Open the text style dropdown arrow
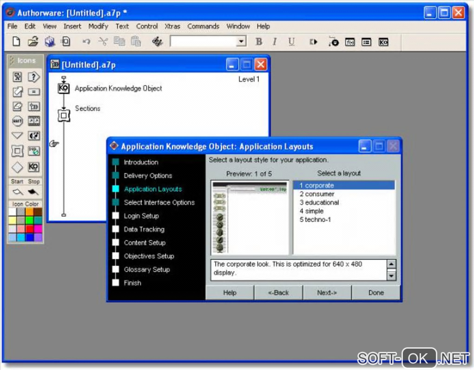This screenshot has width=474, height=370. pos(241,41)
